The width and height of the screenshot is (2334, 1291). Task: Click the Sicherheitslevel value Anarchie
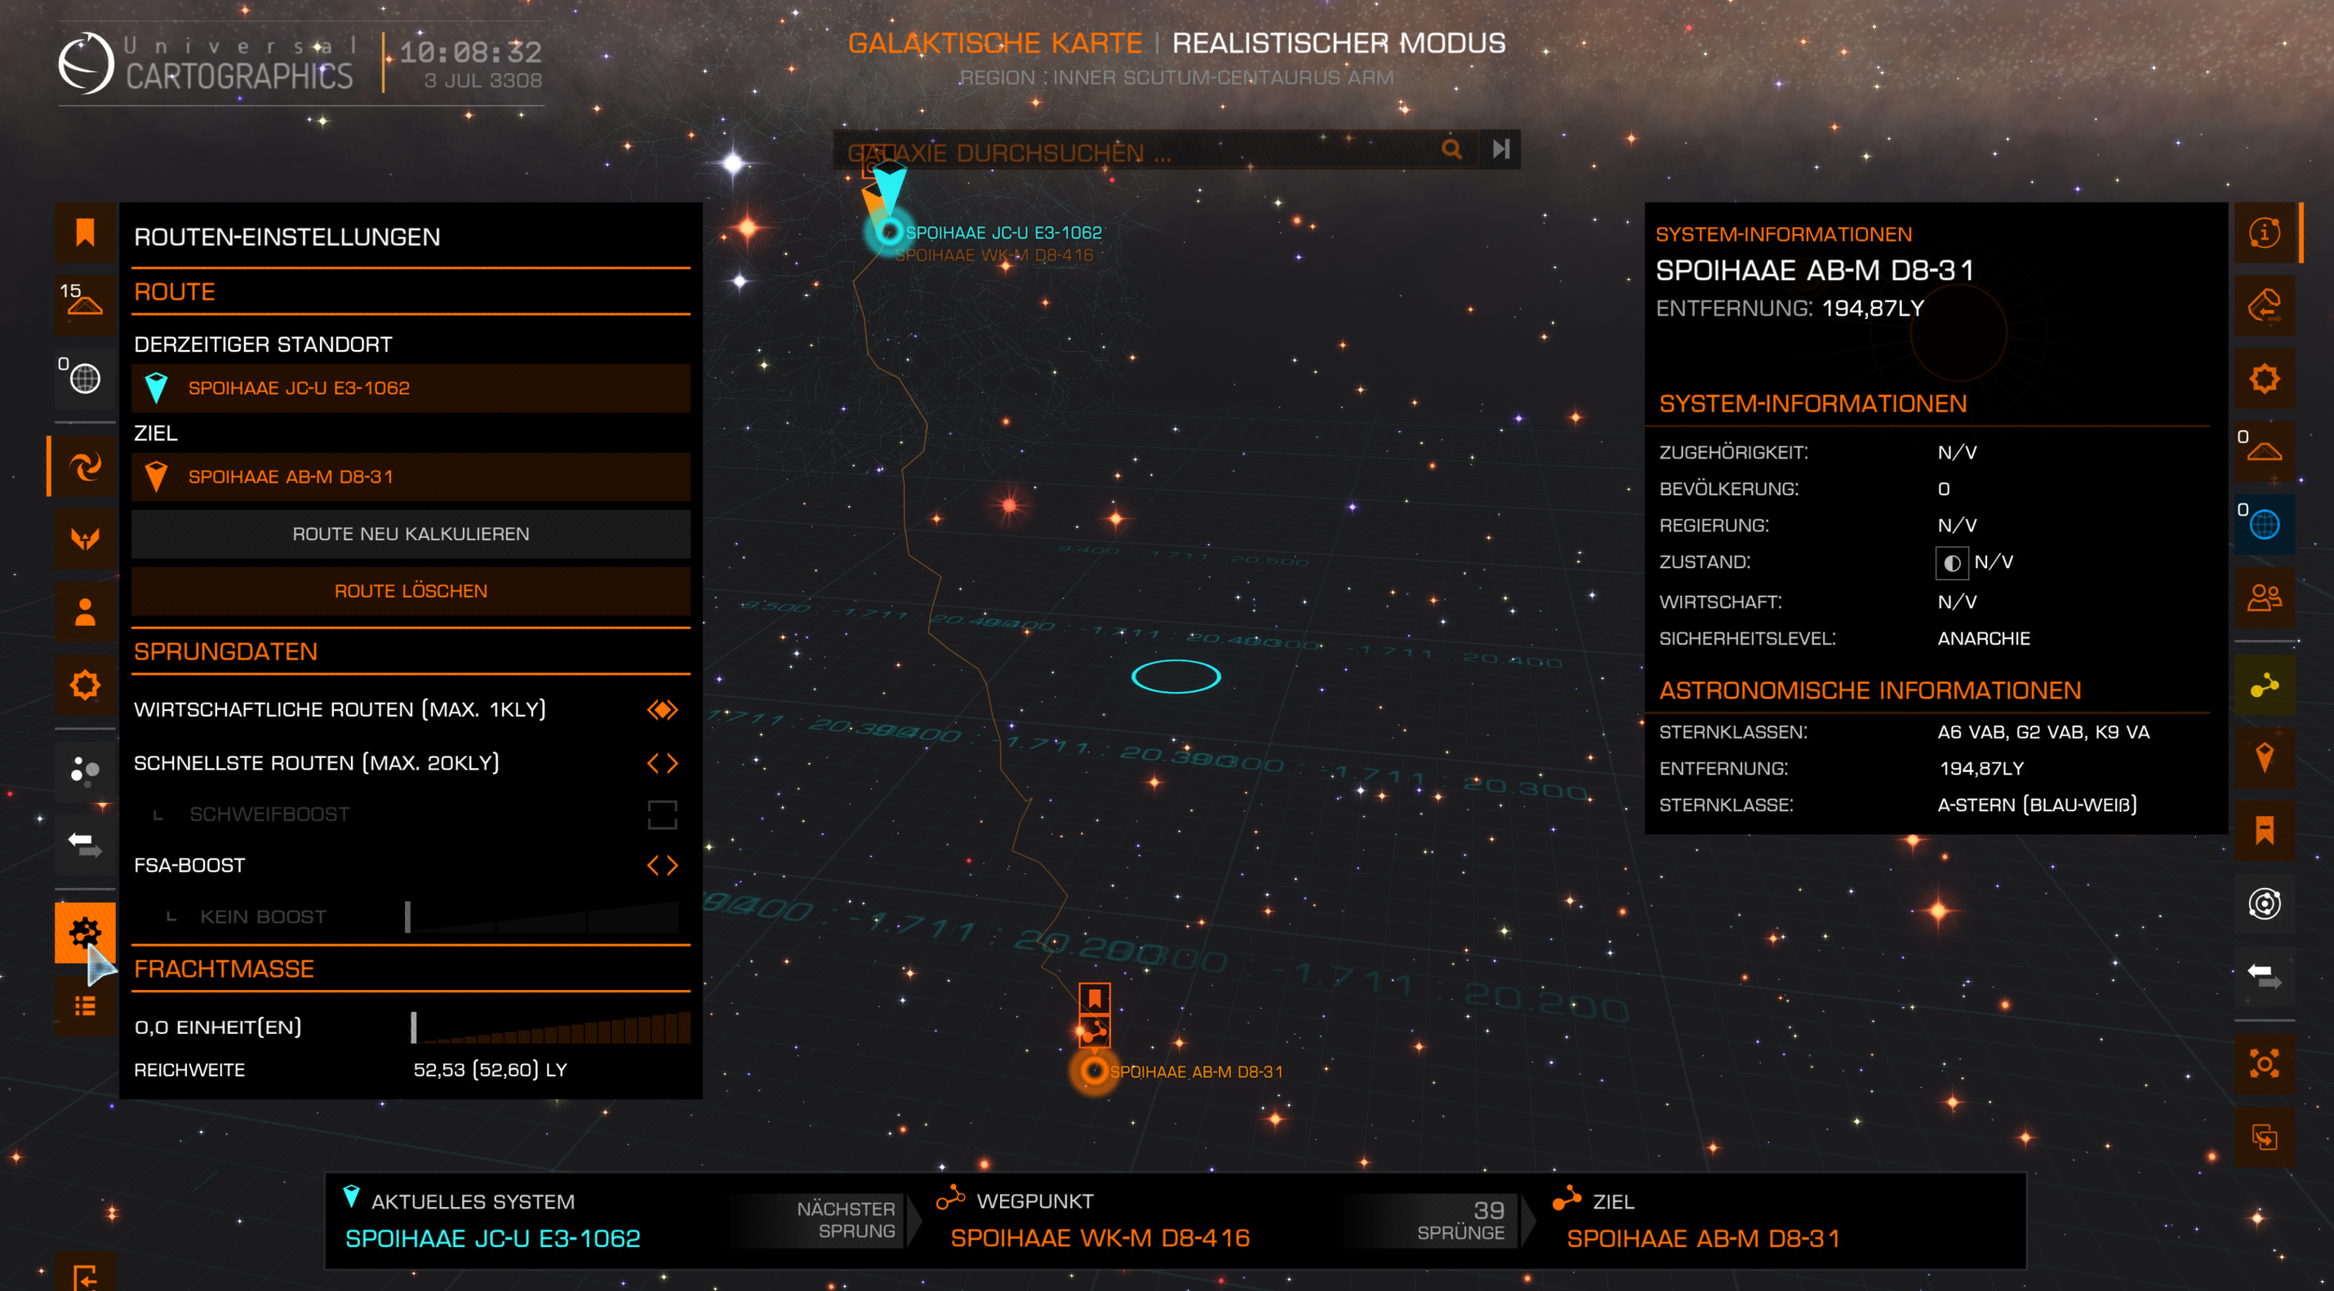(x=1983, y=638)
